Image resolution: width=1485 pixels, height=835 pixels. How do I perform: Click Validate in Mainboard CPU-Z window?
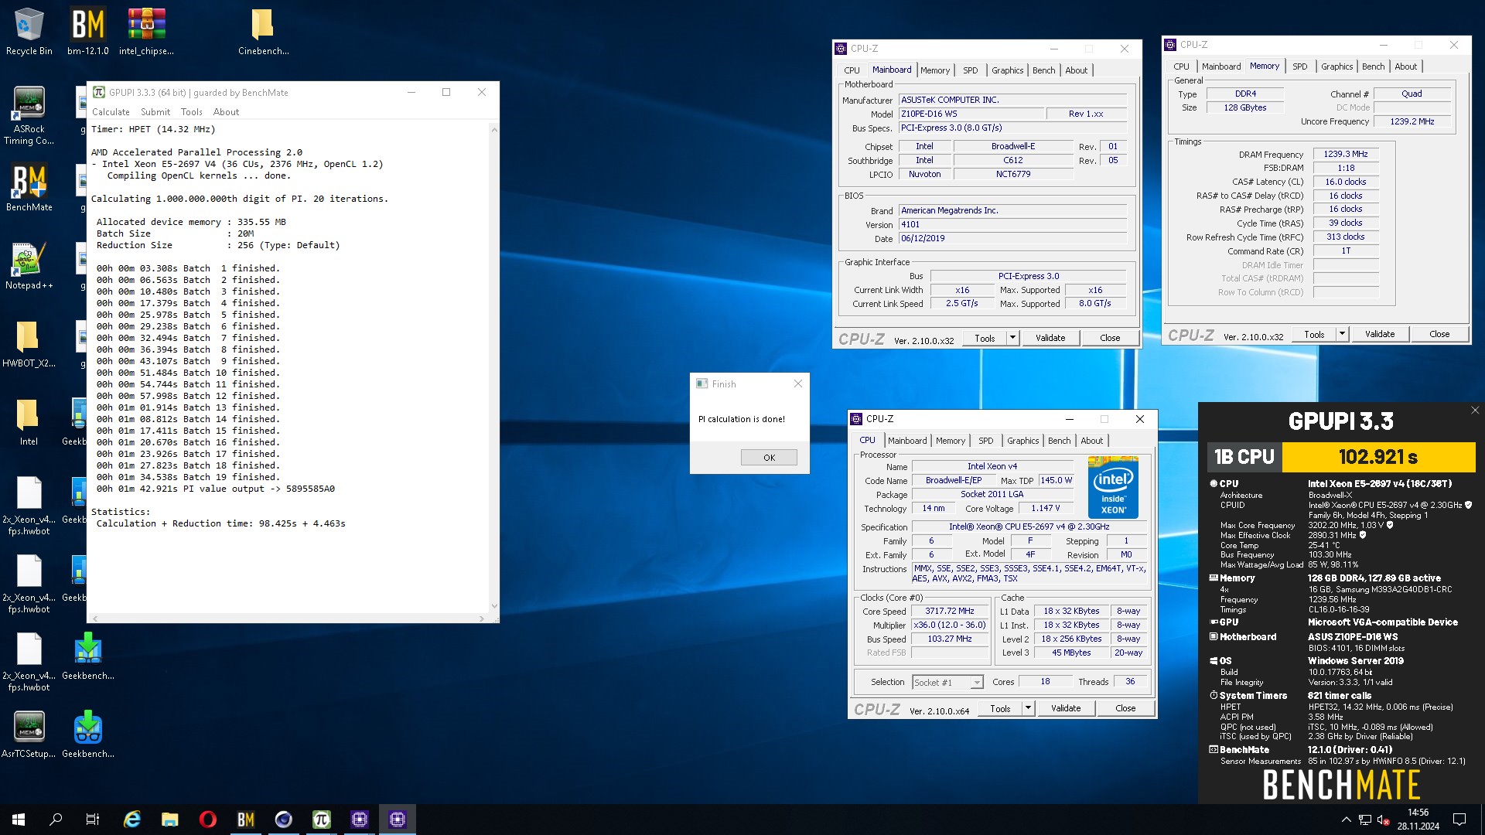click(1050, 338)
